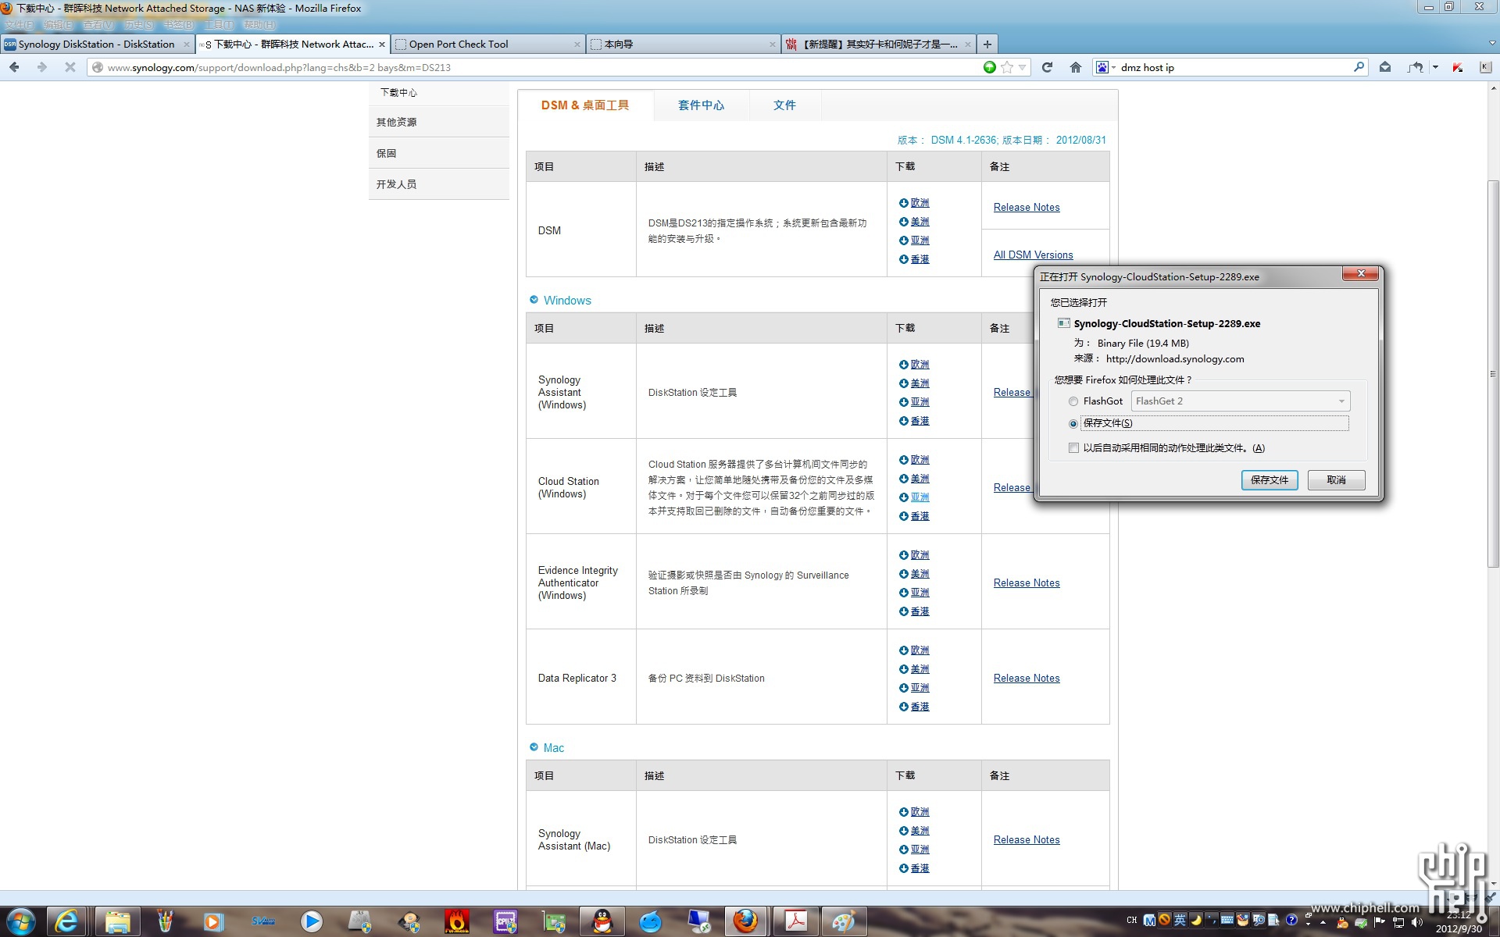Image resolution: width=1500 pixels, height=937 pixels.
Task: Stop page loading with the X icon
Action: 70,67
